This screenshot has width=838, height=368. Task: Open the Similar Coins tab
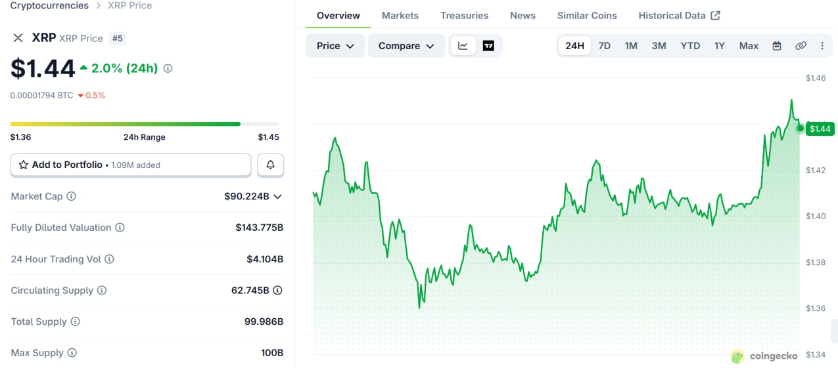[x=587, y=15]
